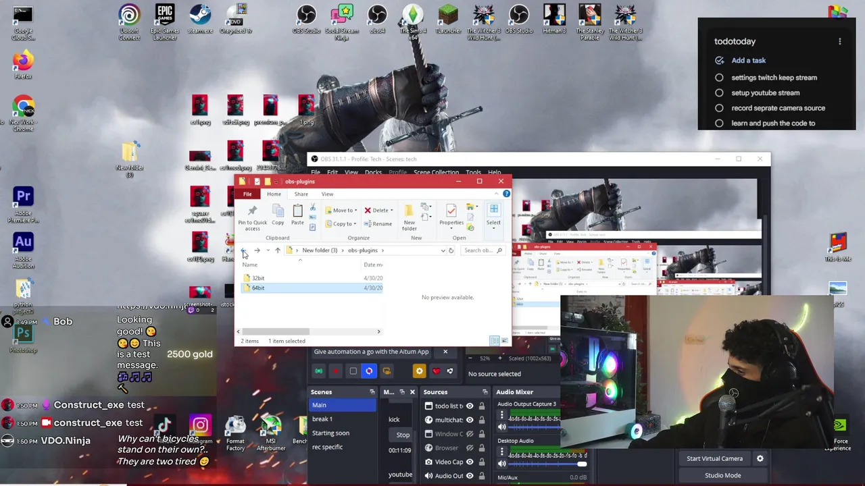Expand the address bar history dropdown

tap(443, 250)
